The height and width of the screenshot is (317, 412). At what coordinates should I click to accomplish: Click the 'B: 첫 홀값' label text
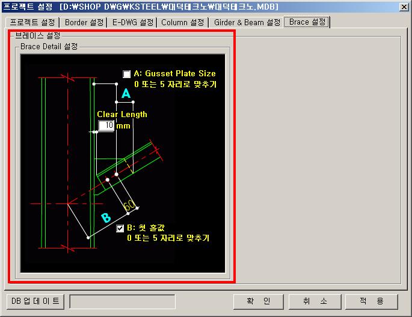point(146,228)
